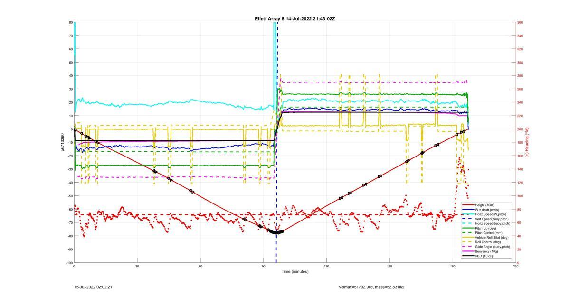The width and height of the screenshot is (570, 295).
Task: Click the 'p6710360' left axis label
Action: tap(62, 142)
